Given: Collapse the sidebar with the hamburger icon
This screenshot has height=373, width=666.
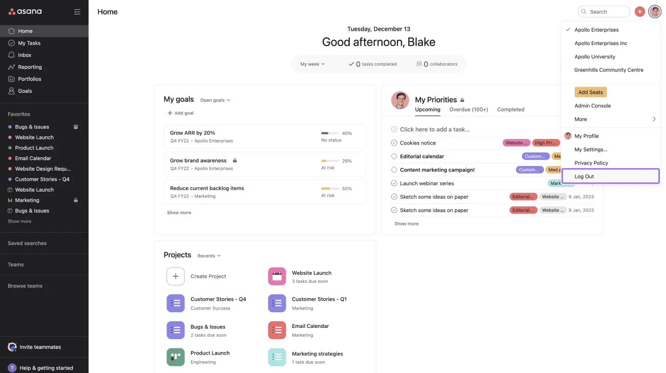Looking at the screenshot, I should pos(77,11).
